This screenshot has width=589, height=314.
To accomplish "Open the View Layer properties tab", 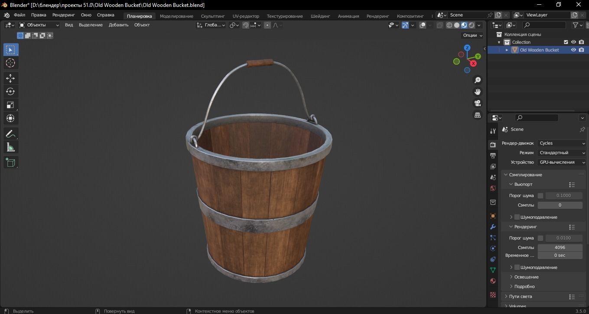I will 493,166.
